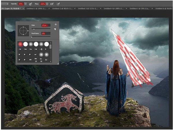The image size is (173, 130).
Task: Pick fourth brush preset, hard round white
Action: 36,44
